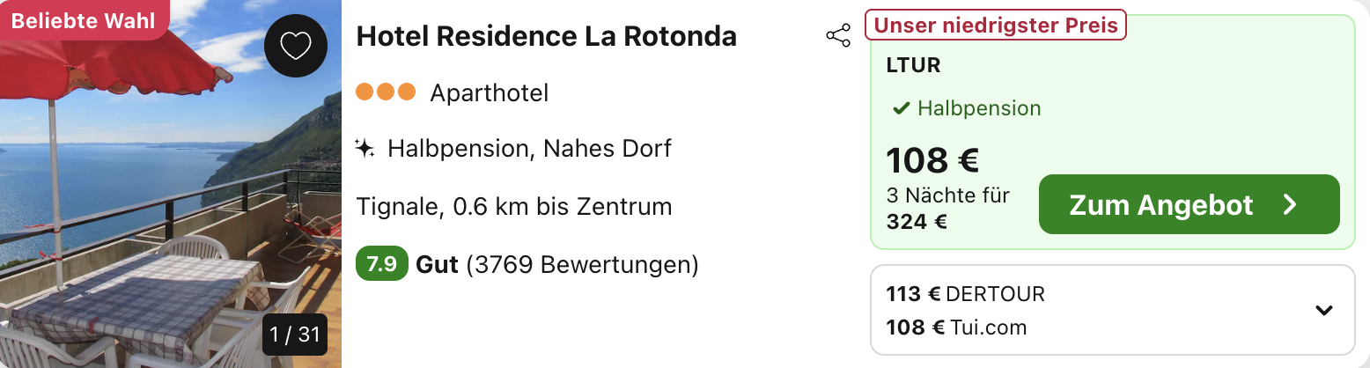This screenshot has width=1370, height=368.
Task: Click the LTUR provider name
Action: [913, 65]
